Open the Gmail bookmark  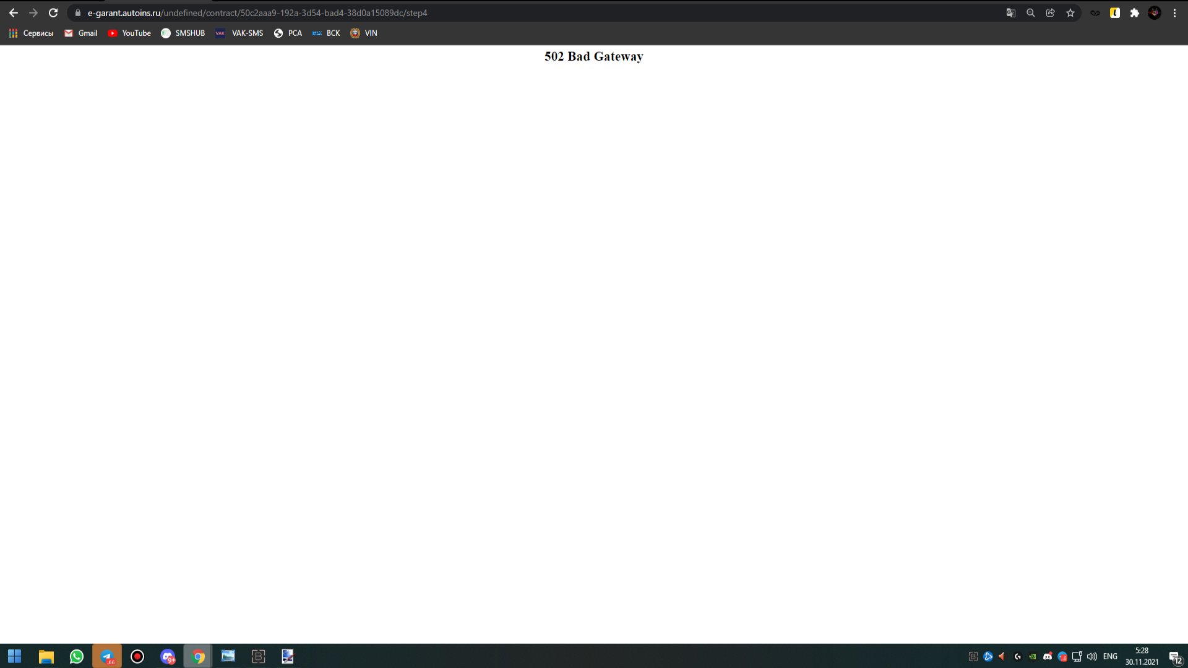[81, 33]
